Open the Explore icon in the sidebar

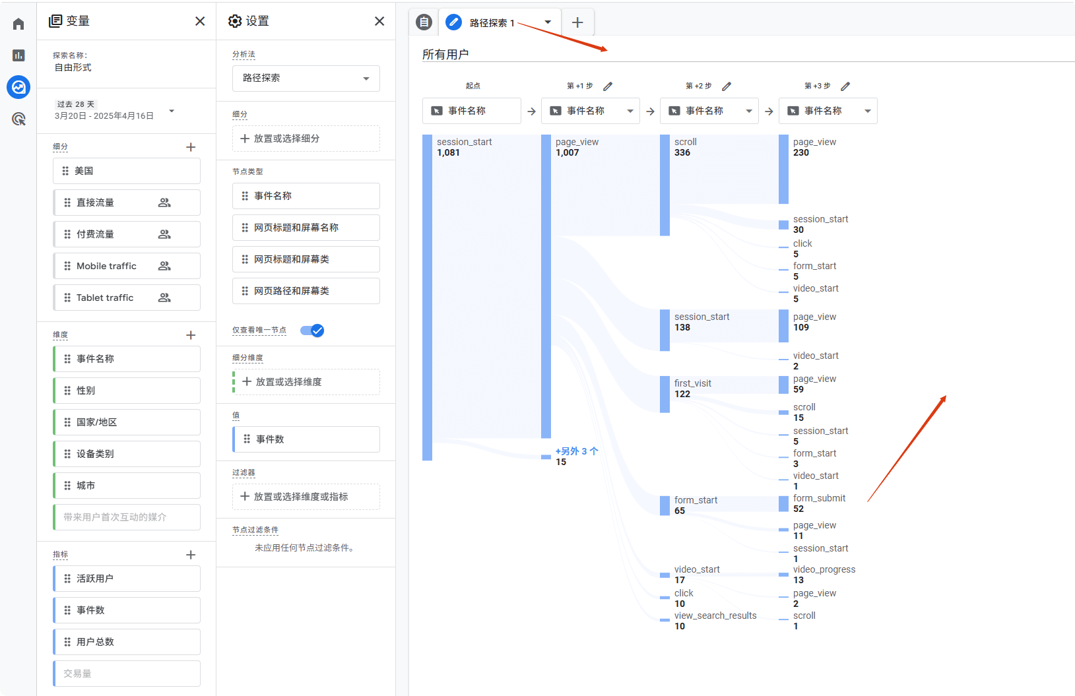(18, 87)
